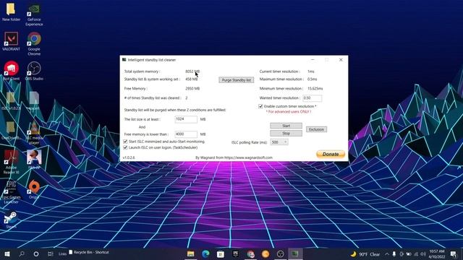Screen dimensions: 463x260
Task: Launch Riot Client desktop shortcut
Action: 12,71
